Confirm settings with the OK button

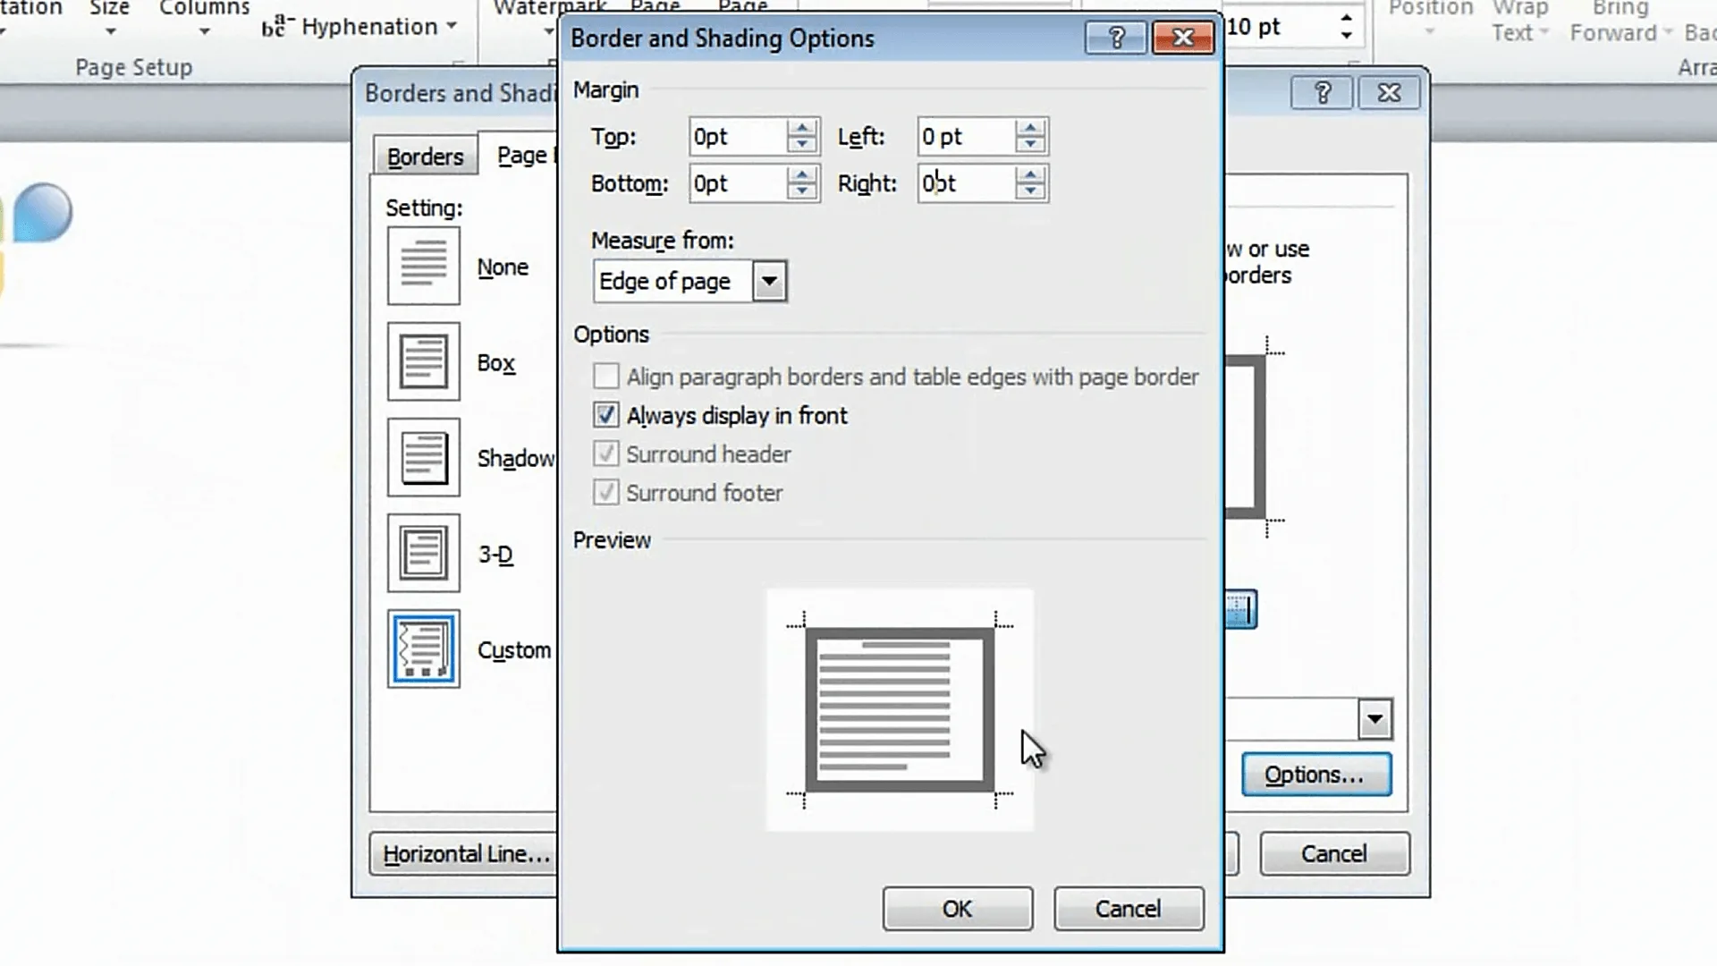click(957, 908)
